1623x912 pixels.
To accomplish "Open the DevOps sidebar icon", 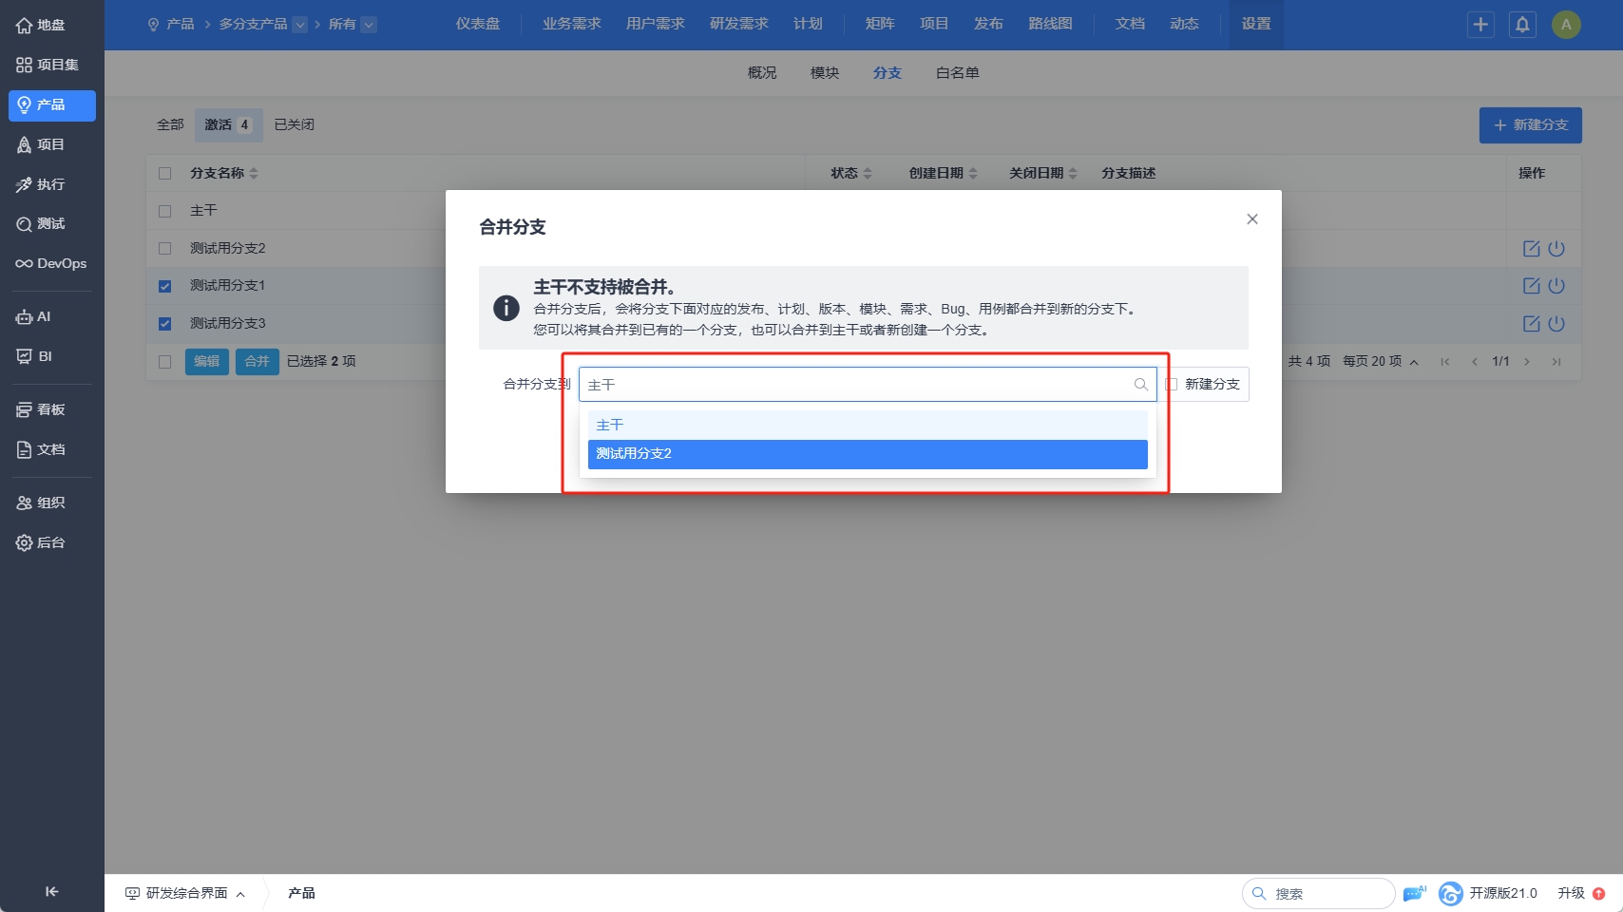I will pos(24,264).
